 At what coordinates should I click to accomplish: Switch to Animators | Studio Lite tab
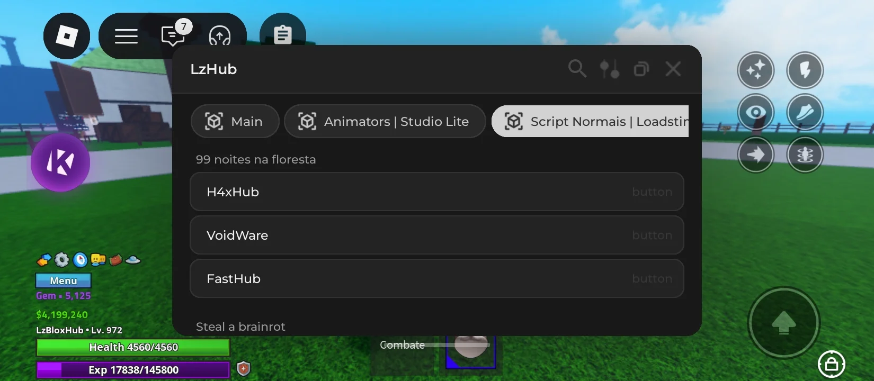(x=385, y=121)
